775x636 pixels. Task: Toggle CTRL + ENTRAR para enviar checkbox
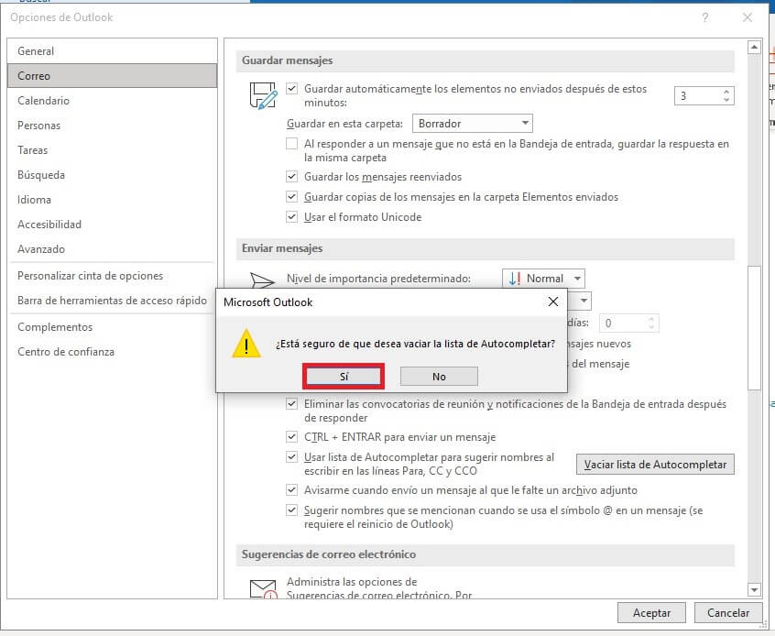click(x=291, y=437)
